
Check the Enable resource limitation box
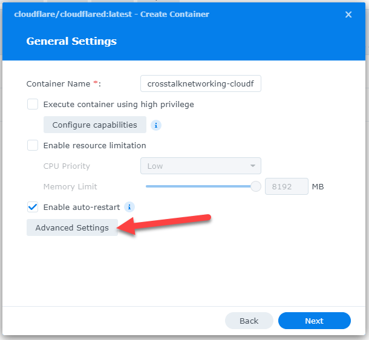[x=33, y=145]
